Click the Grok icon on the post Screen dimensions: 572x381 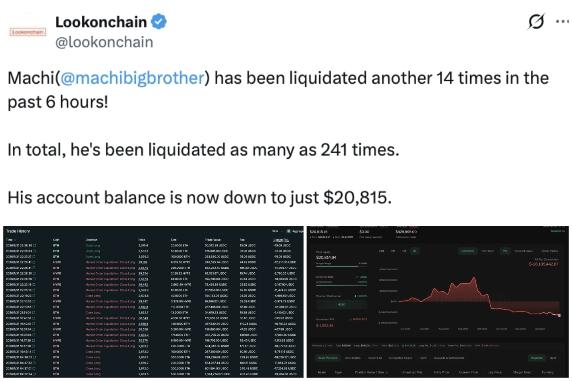(x=536, y=21)
